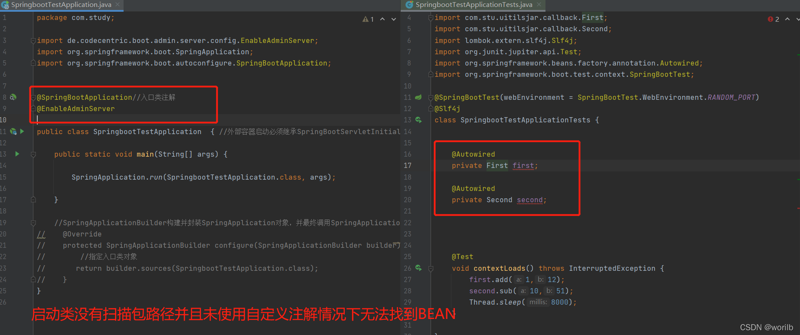Click the underlined 'first' field name

pyautogui.click(x=523, y=165)
